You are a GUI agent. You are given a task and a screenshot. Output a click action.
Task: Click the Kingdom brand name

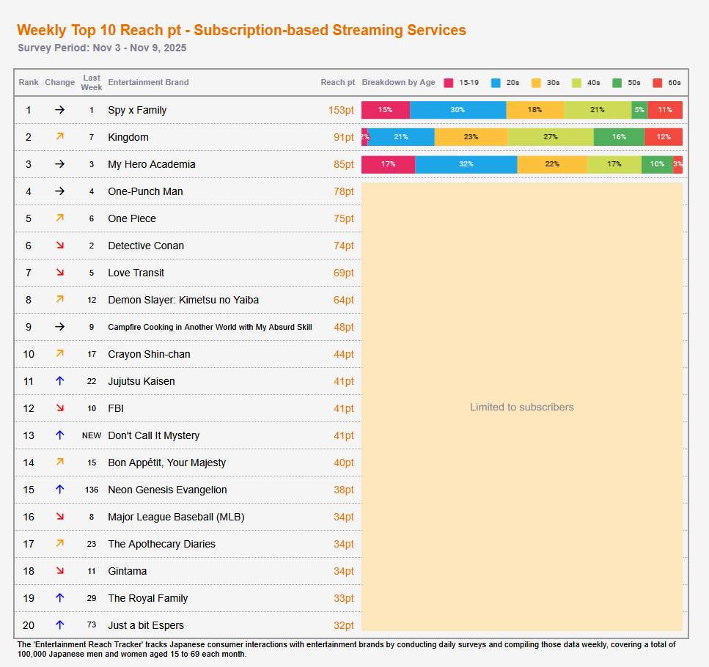(x=128, y=137)
